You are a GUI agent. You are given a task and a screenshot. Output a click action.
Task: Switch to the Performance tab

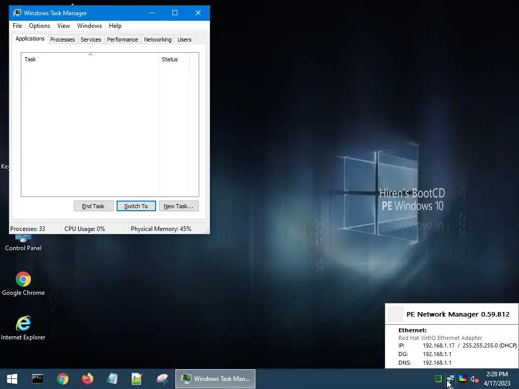[122, 40]
